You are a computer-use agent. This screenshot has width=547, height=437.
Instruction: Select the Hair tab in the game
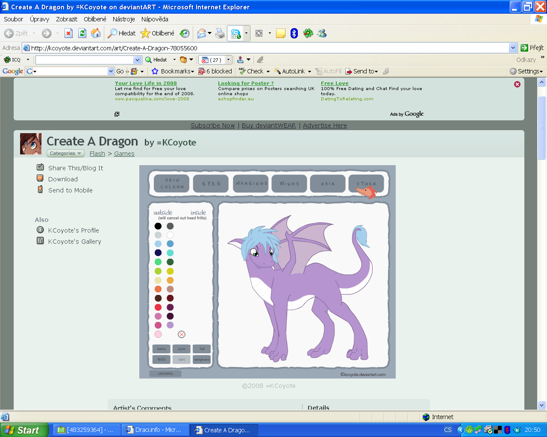click(328, 184)
